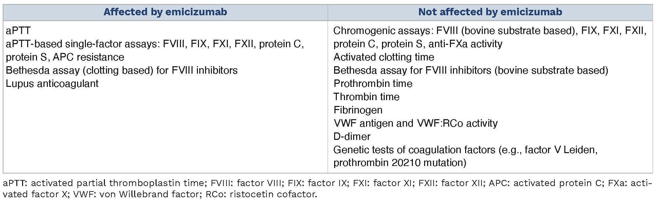Click "ristocetin cofactor" in the footnote

pos(273,194)
